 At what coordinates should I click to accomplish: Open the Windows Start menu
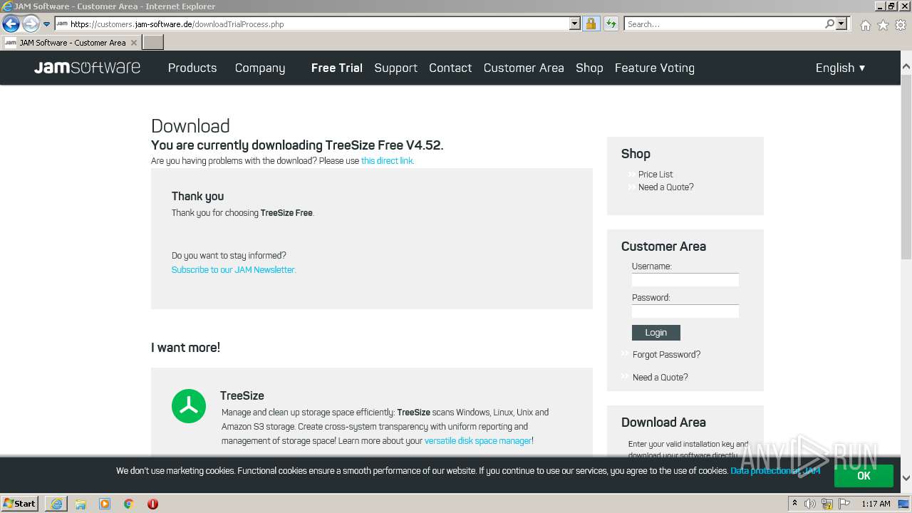coord(20,504)
